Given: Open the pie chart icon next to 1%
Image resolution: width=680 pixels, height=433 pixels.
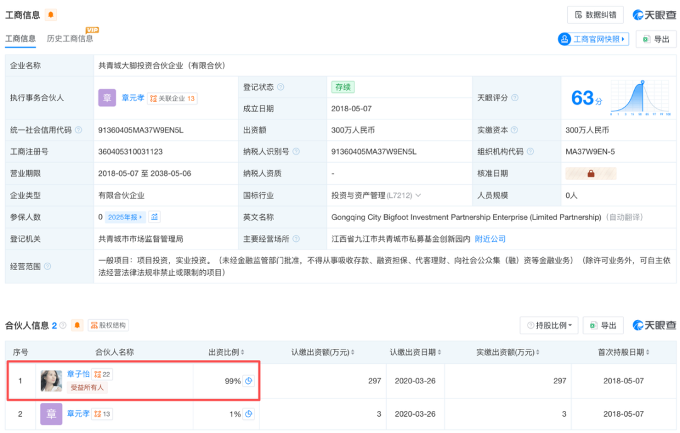Looking at the screenshot, I should (x=249, y=414).
